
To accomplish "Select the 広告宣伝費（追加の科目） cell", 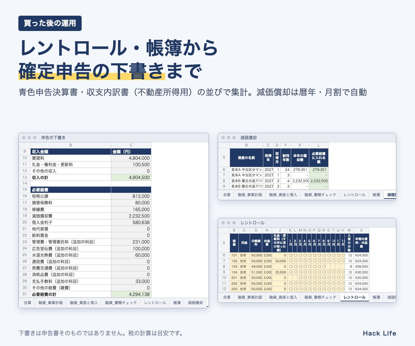I will point(71,249).
